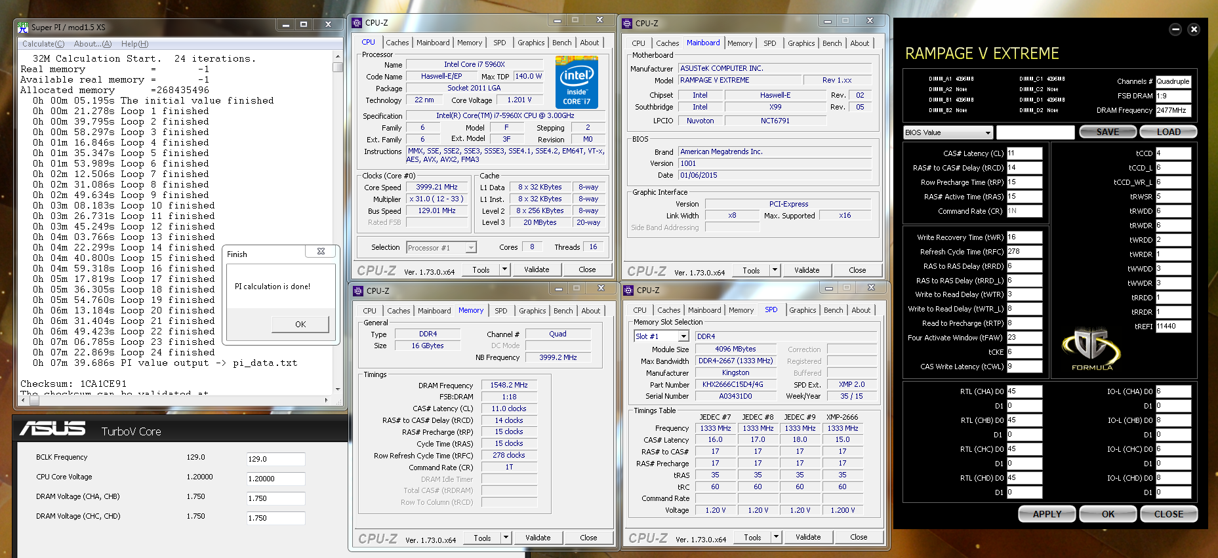Click the LOAD button in RAMPAGE V EXTREME
The height and width of the screenshot is (558, 1218).
click(x=1169, y=132)
